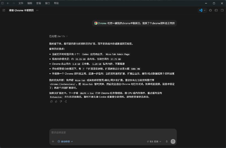The width and height of the screenshot is (226, 148).
Task: Expand the chevron next to the VS Code icon
Action: (205, 10)
